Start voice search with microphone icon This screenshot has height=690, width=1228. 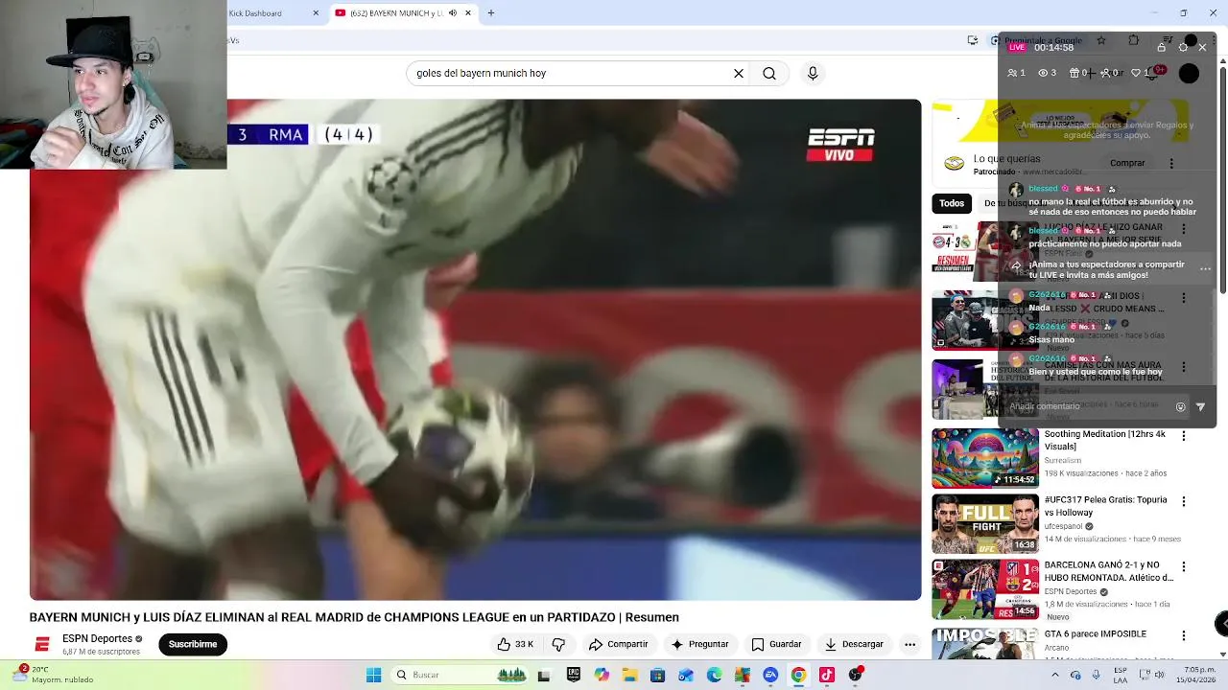(813, 73)
